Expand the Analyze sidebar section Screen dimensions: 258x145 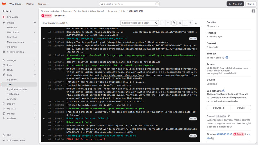tap(19, 118)
